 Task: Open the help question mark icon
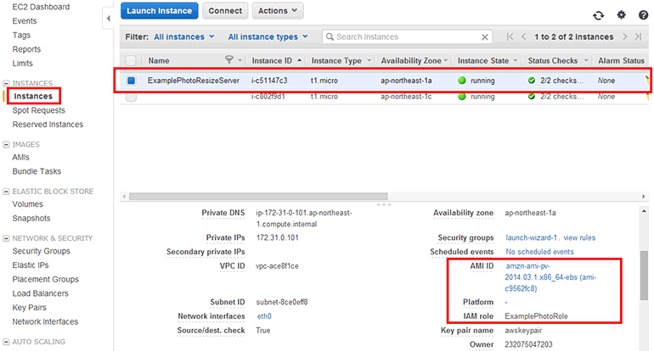click(642, 14)
